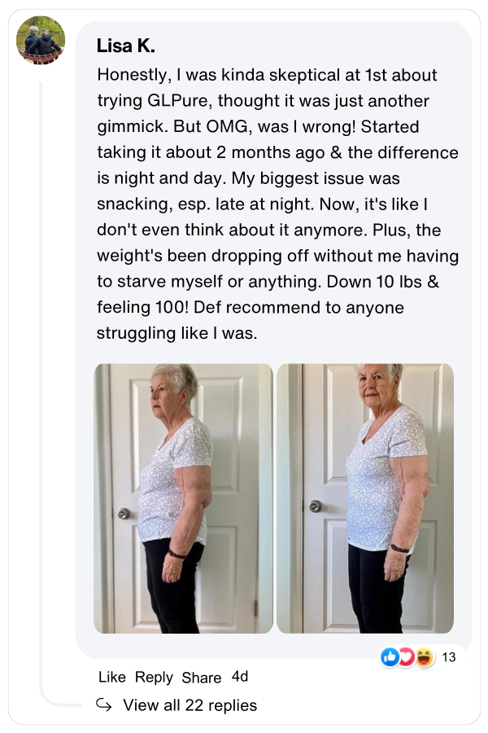
Task: Open the right photo facing the camera
Action: point(365,498)
